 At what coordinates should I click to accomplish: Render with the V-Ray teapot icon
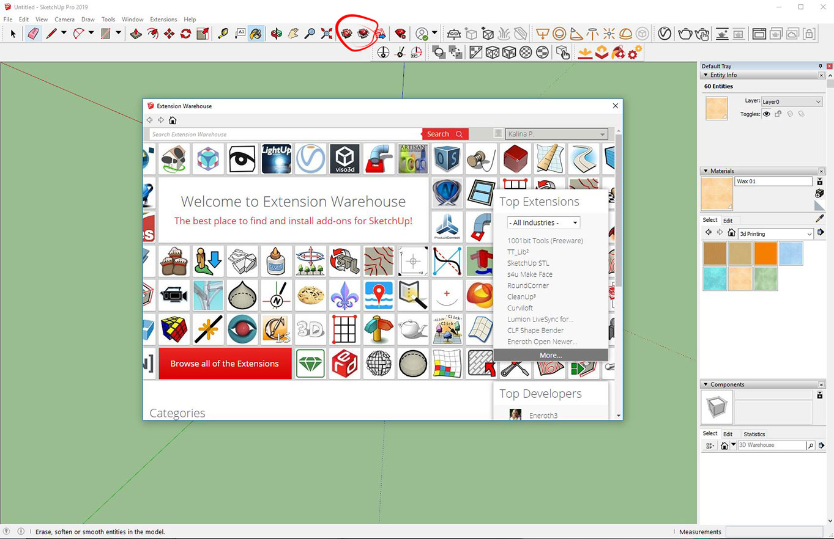(686, 34)
